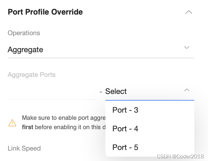
Task: Click the Select port field text
Action: coord(116,91)
